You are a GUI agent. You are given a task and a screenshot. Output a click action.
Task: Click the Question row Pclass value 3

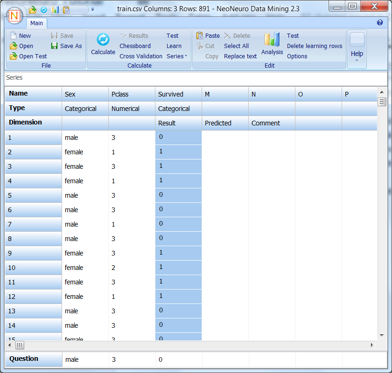pos(132,359)
